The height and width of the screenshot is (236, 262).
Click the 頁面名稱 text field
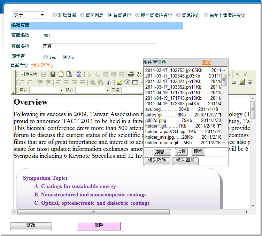coord(99,46)
